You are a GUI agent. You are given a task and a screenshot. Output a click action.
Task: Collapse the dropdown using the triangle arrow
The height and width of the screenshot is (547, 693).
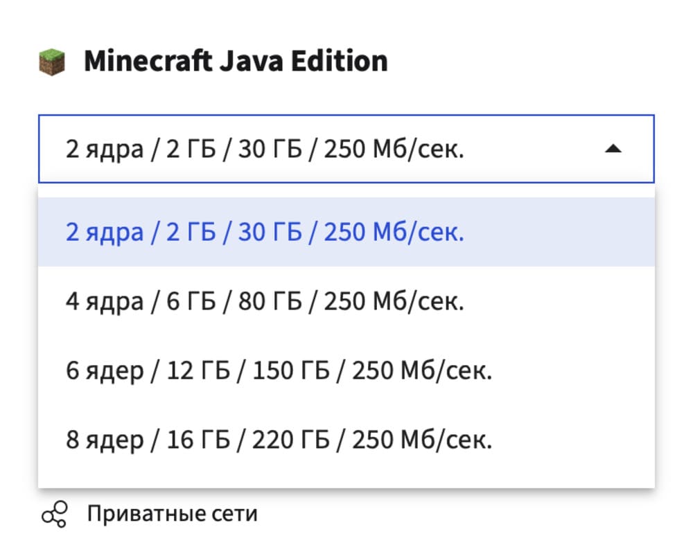(613, 149)
